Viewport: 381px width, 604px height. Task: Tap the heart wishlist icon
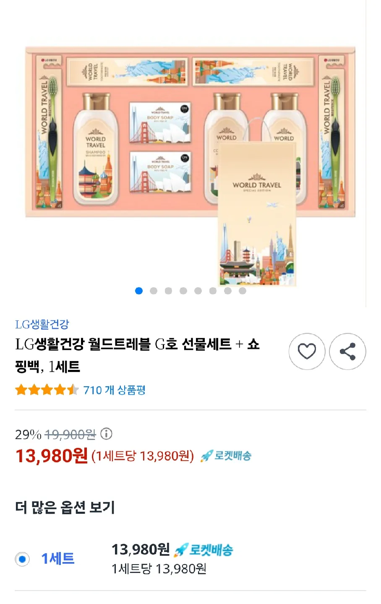tap(307, 351)
